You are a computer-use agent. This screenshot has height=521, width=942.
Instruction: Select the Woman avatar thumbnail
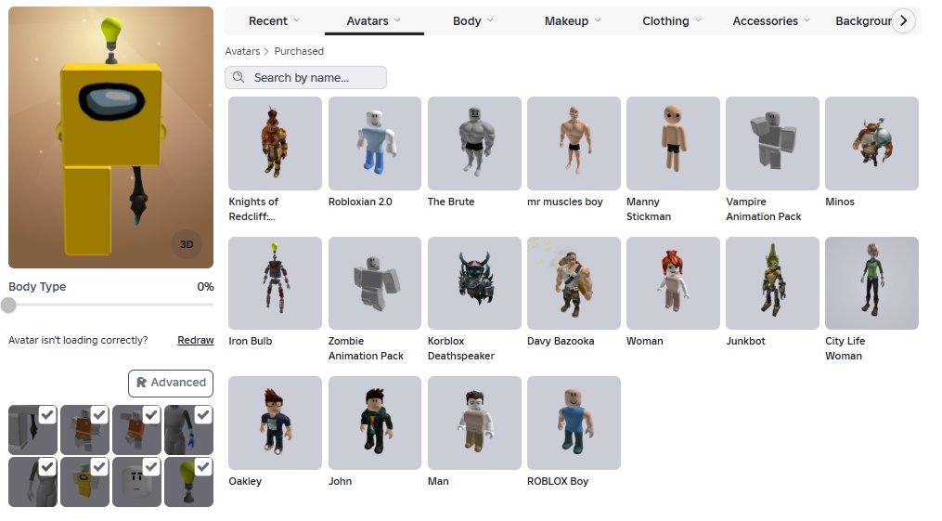click(673, 283)
